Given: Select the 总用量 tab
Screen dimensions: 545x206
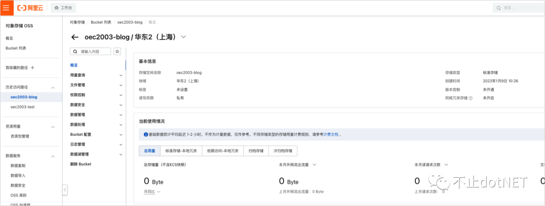Looking at the screenshot, I should click(x=149, y=151).
